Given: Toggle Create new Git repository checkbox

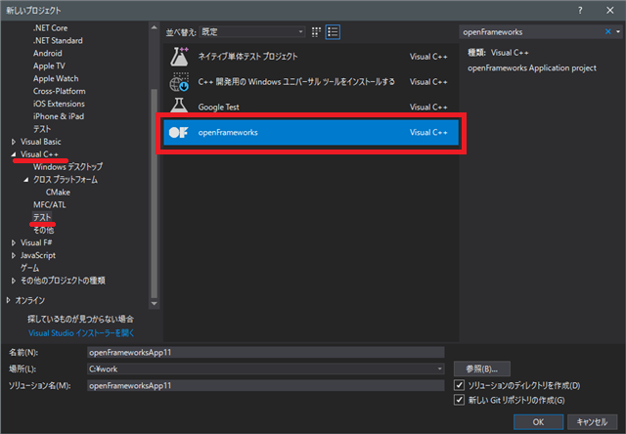Looking at the screenshot, I should tap(459, 400).
